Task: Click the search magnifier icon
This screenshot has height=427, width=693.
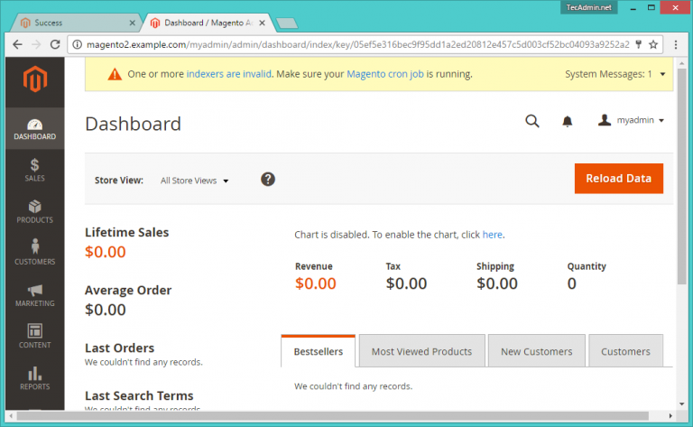Action: pyautogui.click(x=532, y=121)
